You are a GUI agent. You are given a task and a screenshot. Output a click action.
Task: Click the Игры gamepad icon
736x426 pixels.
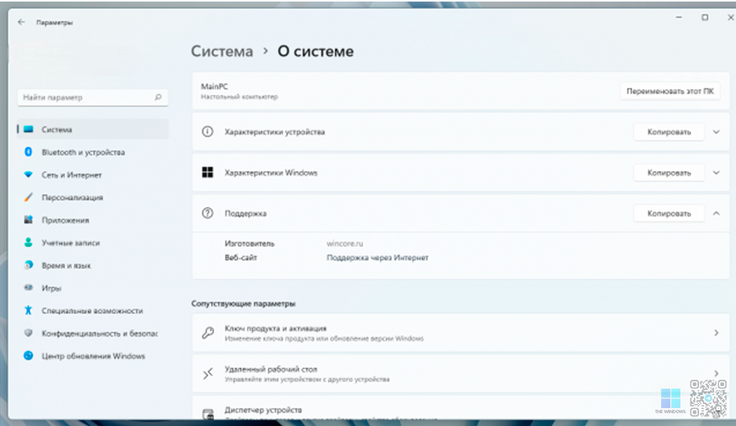(x=29, y=287)
